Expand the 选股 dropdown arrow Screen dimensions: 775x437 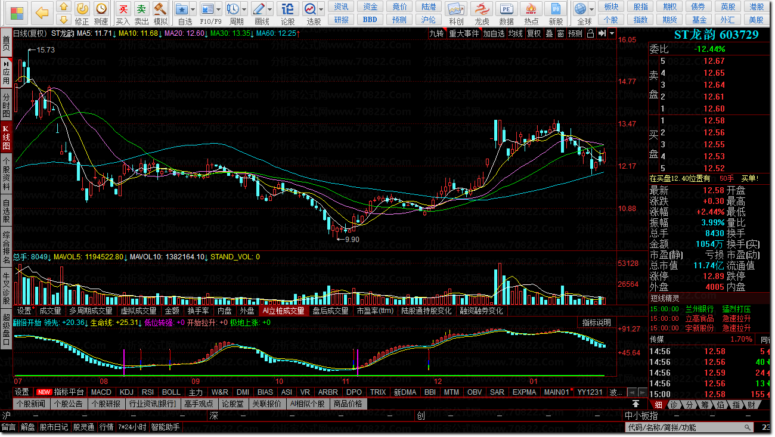tap(322, 10)
